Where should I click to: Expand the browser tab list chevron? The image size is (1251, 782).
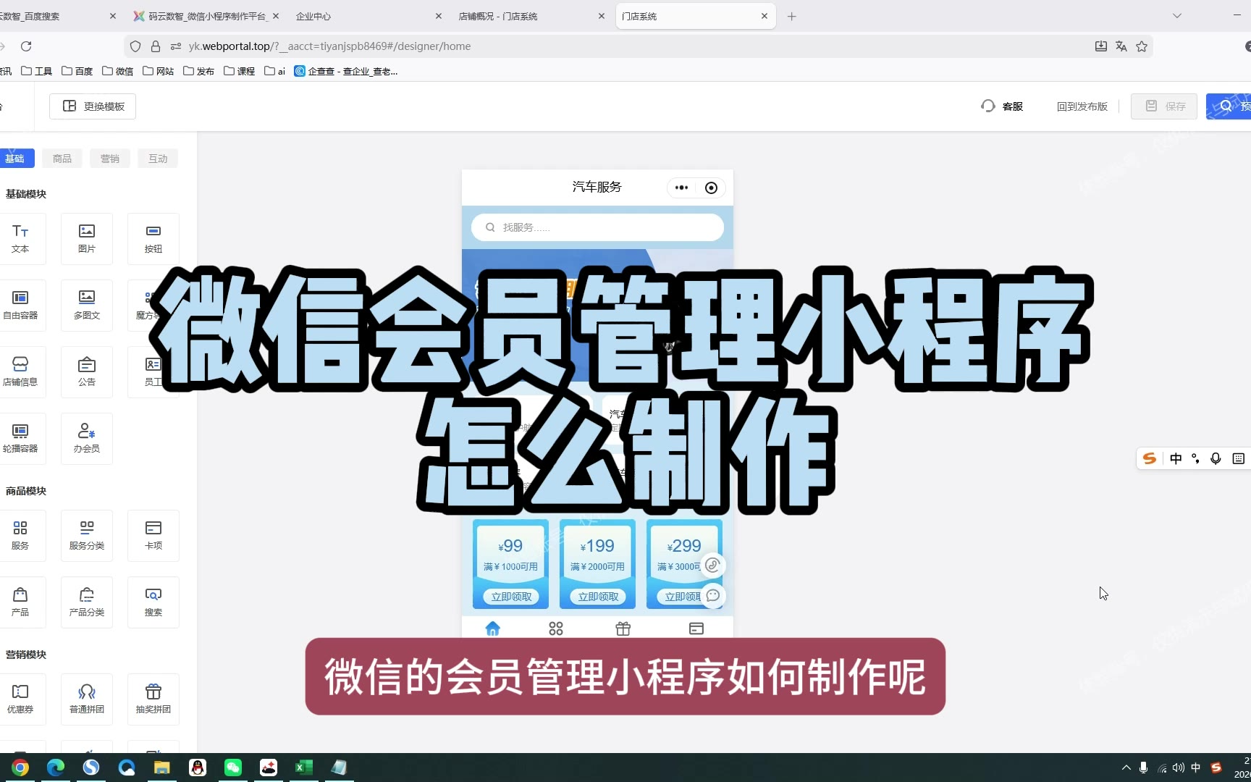1177,16
